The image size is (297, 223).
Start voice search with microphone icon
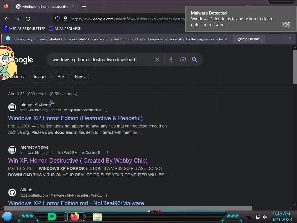click(x=171, y=60)
